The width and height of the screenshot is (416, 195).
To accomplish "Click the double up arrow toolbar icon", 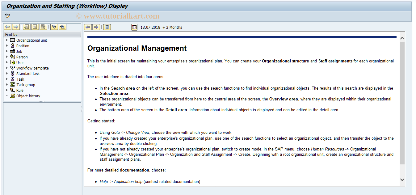I will tap(62, 27).
